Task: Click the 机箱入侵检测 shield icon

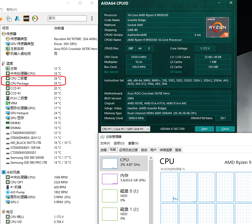Action: (x=8, y=54)
